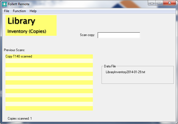Viewport: 178px width, 124px height.
Task: Click the Scan copy input field
Action: [x=119, y=35]
